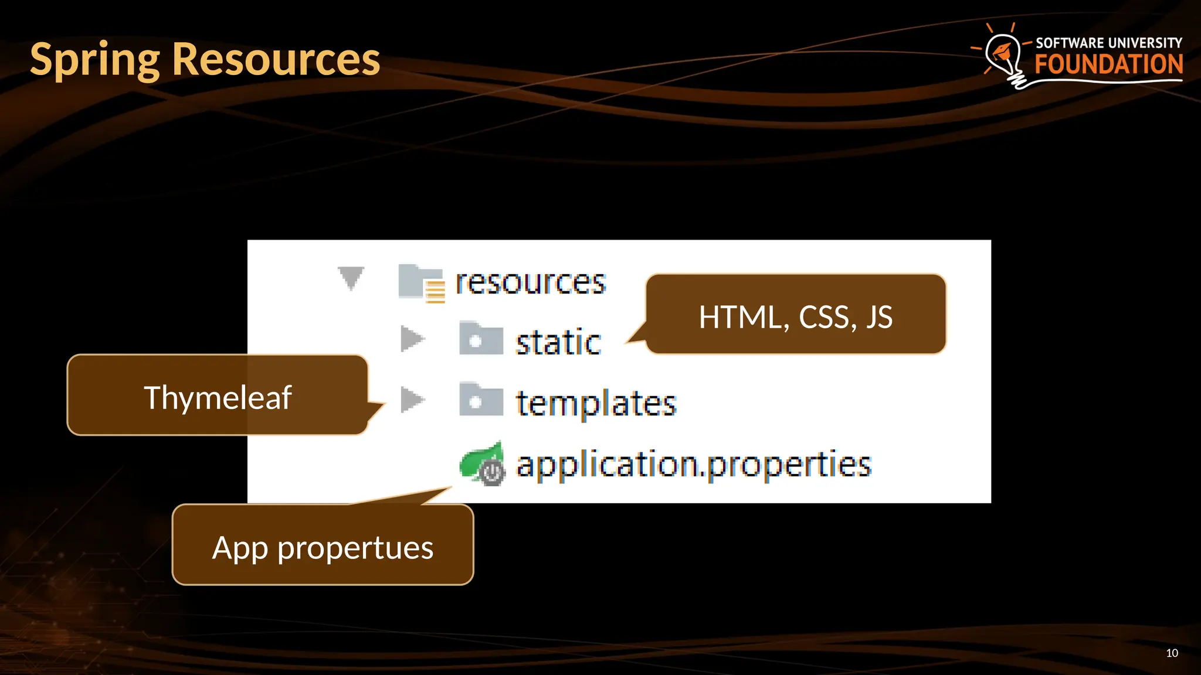Click the static folder icon

pos(481,338)
